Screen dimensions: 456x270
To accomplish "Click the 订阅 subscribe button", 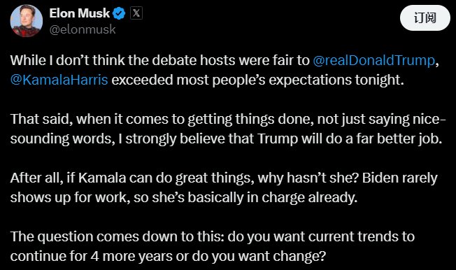I will 425,18.
